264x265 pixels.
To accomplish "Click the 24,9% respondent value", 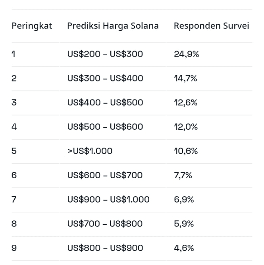I will (x=186, y=54).
